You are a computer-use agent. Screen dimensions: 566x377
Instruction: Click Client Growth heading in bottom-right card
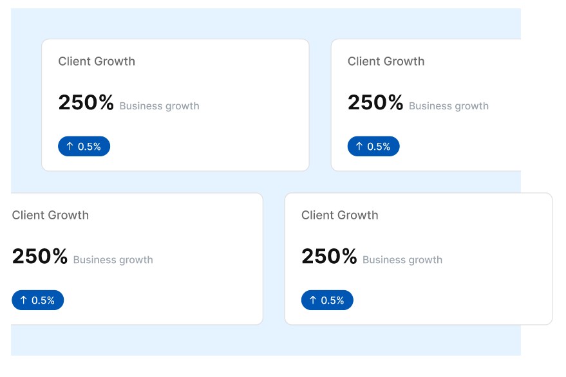click(x=340, y=216)
